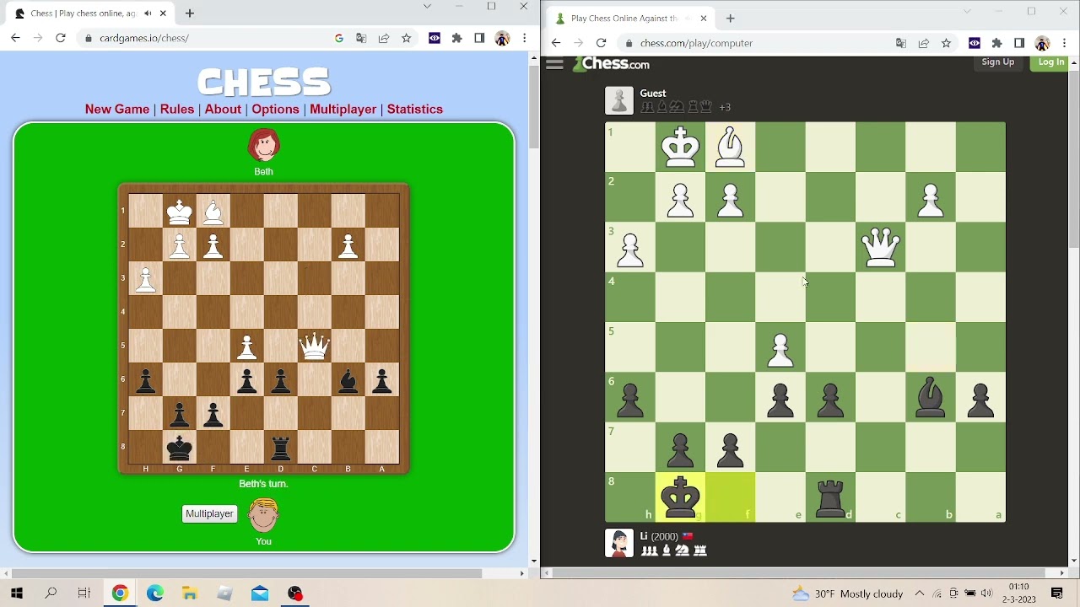Viewport: 1080px width, 607px height.
Task: Click the Multiplayer button below the board
Action: coord(209,513)
